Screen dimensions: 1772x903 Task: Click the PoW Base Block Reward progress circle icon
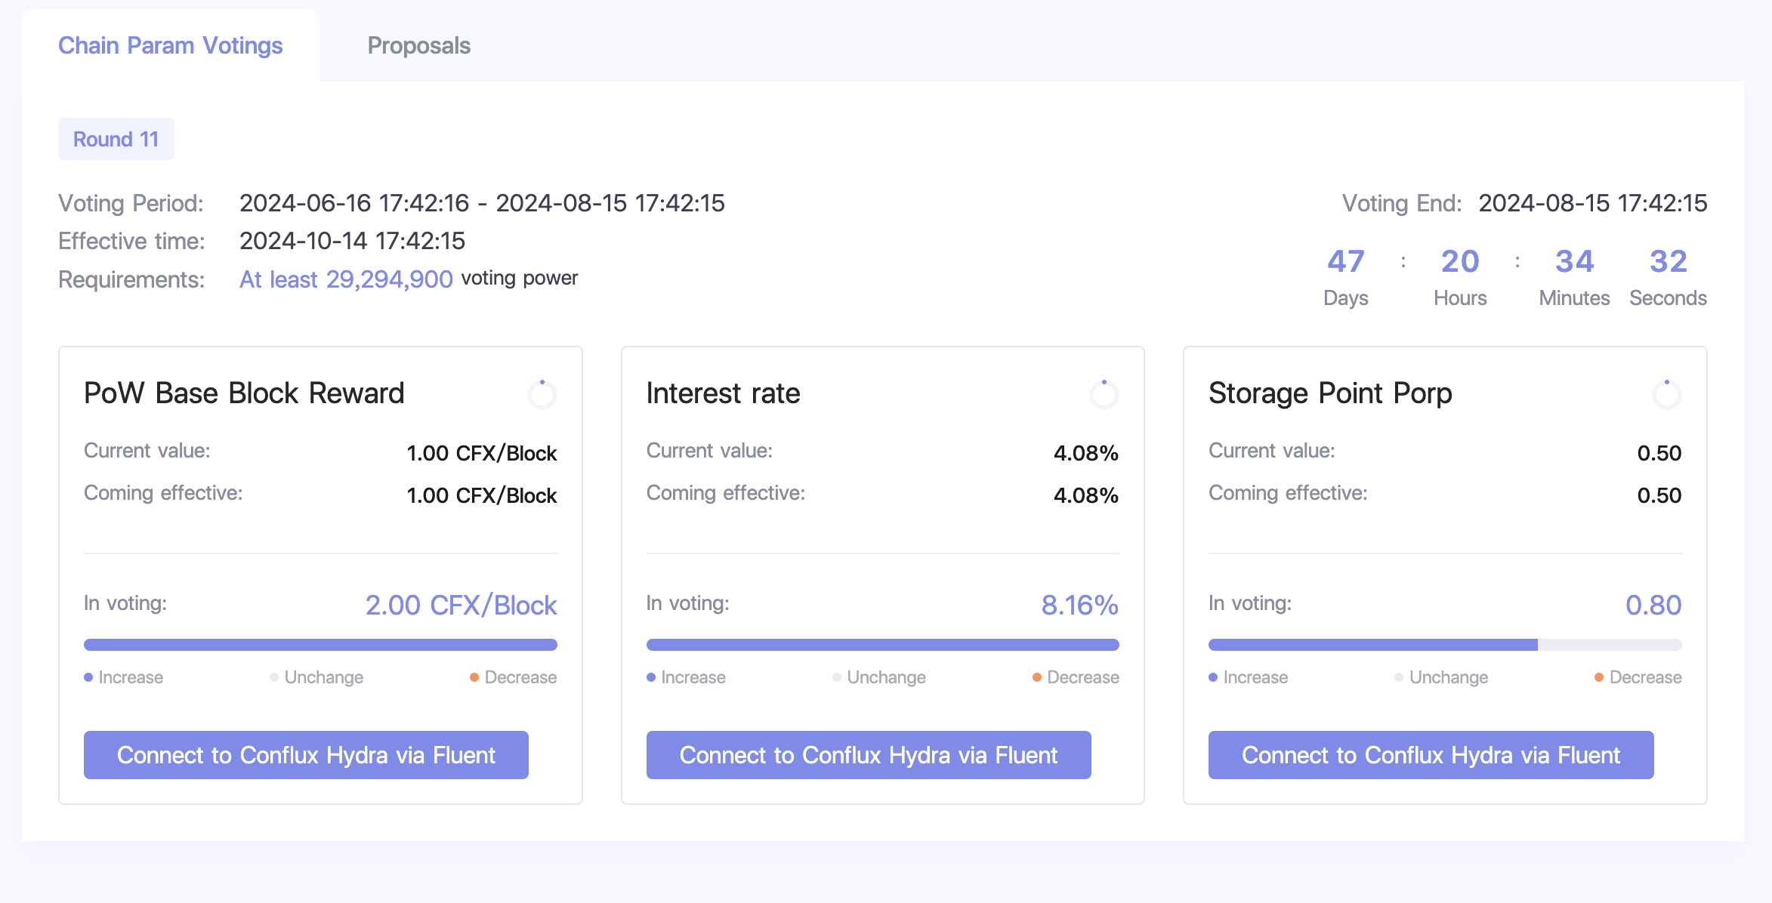(x=542, y=394)
